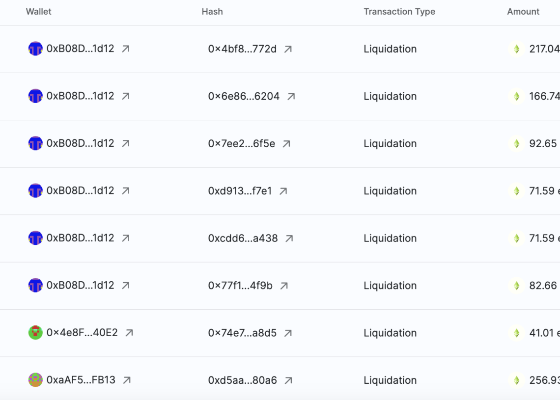
Task: Click arrow icon beside hash 0xcdd6...a438
Action: pos(289,239)
